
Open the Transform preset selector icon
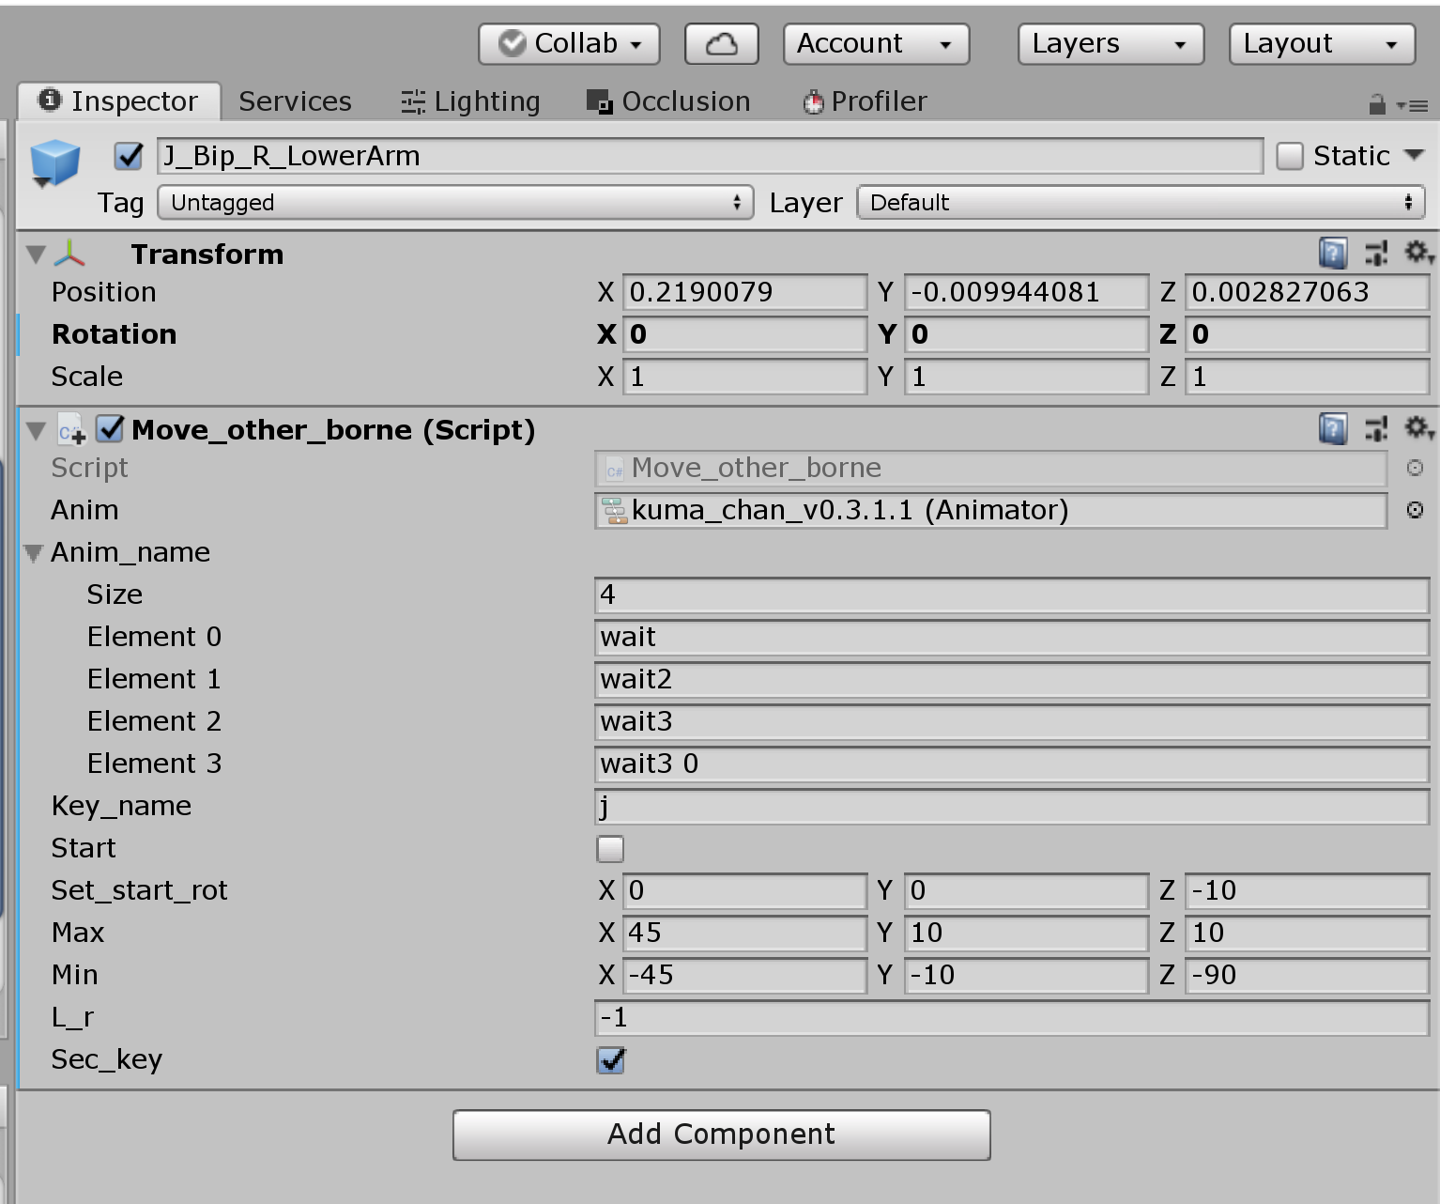pyautogui.click(x=1375, y=253)
